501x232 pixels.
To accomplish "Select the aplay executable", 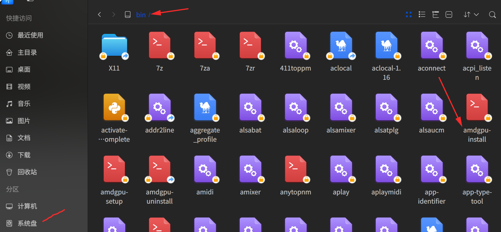I will coord(341,169).
